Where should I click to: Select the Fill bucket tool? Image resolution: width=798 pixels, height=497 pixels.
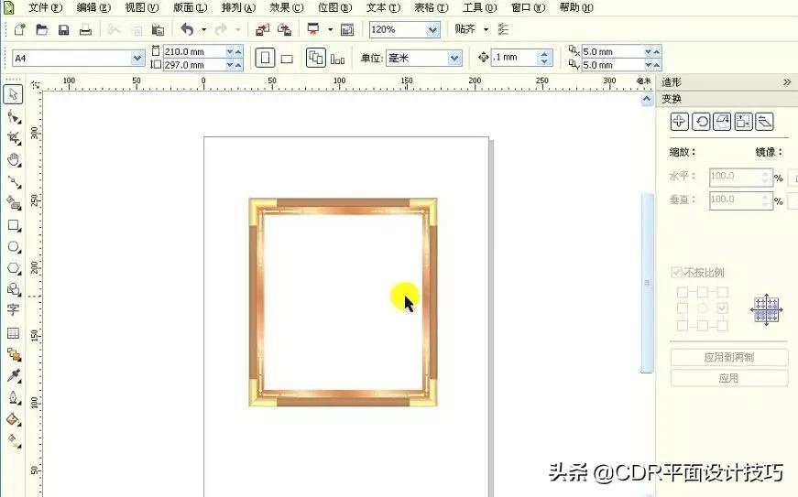coord(13,419)
